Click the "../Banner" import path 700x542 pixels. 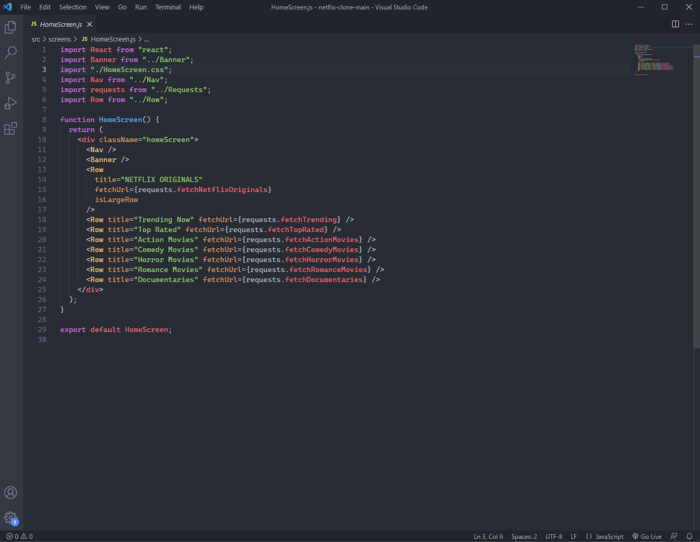[x=166, y=59]
